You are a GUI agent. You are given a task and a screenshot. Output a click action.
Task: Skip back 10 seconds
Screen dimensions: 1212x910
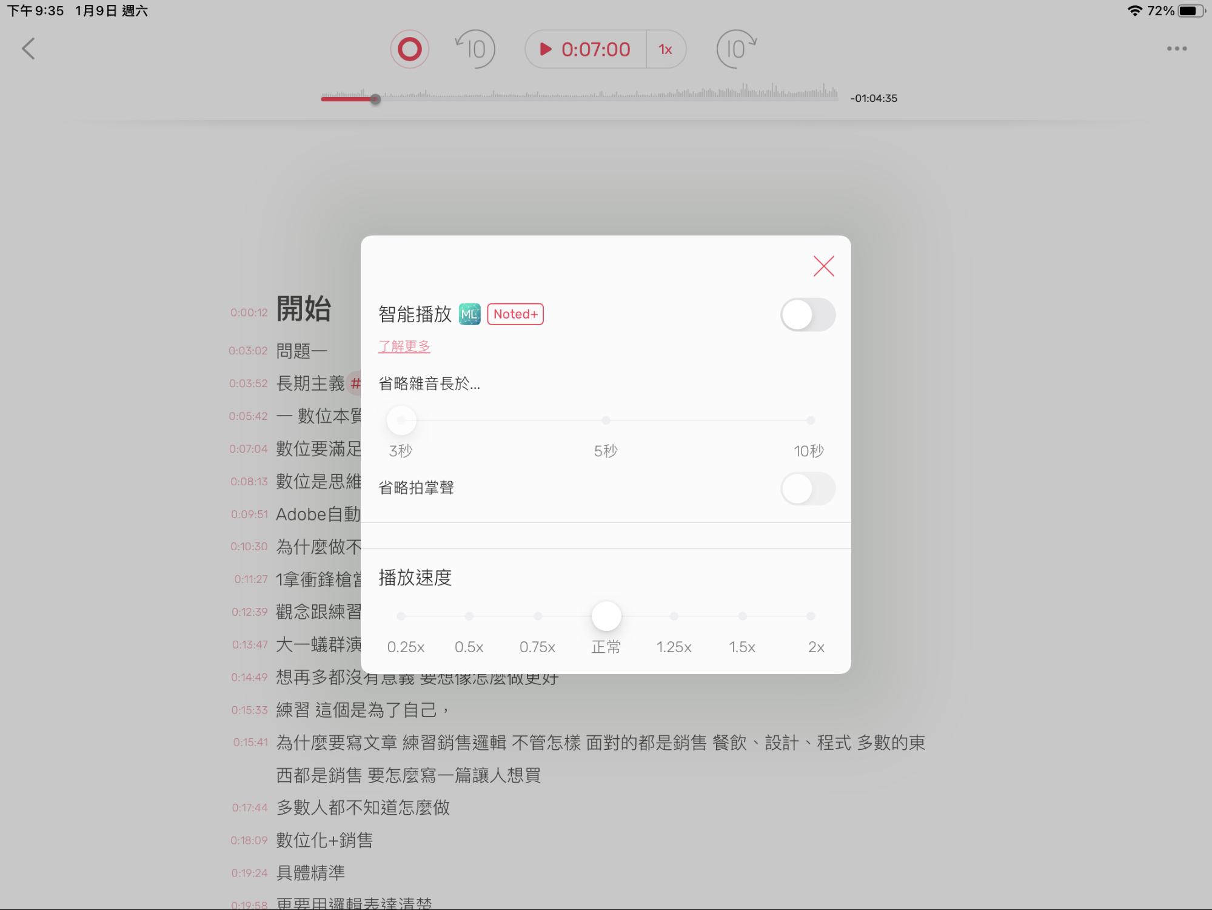[475, 49]
